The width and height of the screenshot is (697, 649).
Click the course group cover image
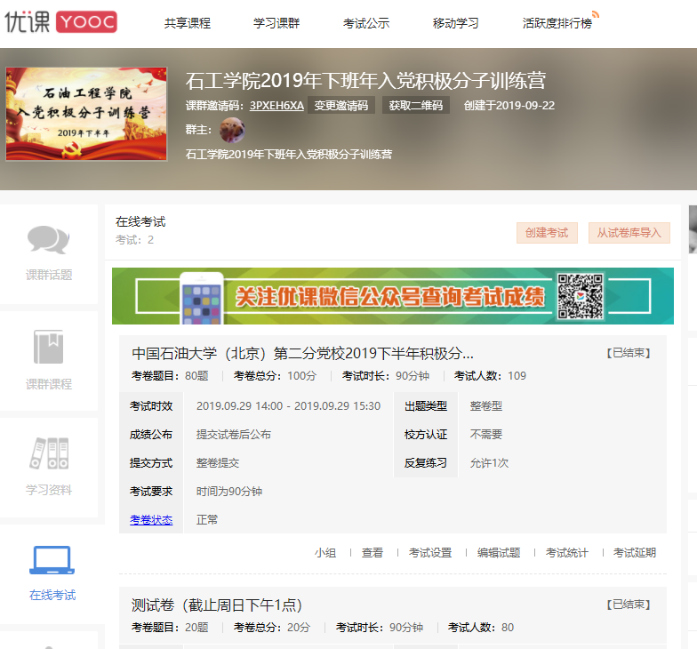[86, 114]
